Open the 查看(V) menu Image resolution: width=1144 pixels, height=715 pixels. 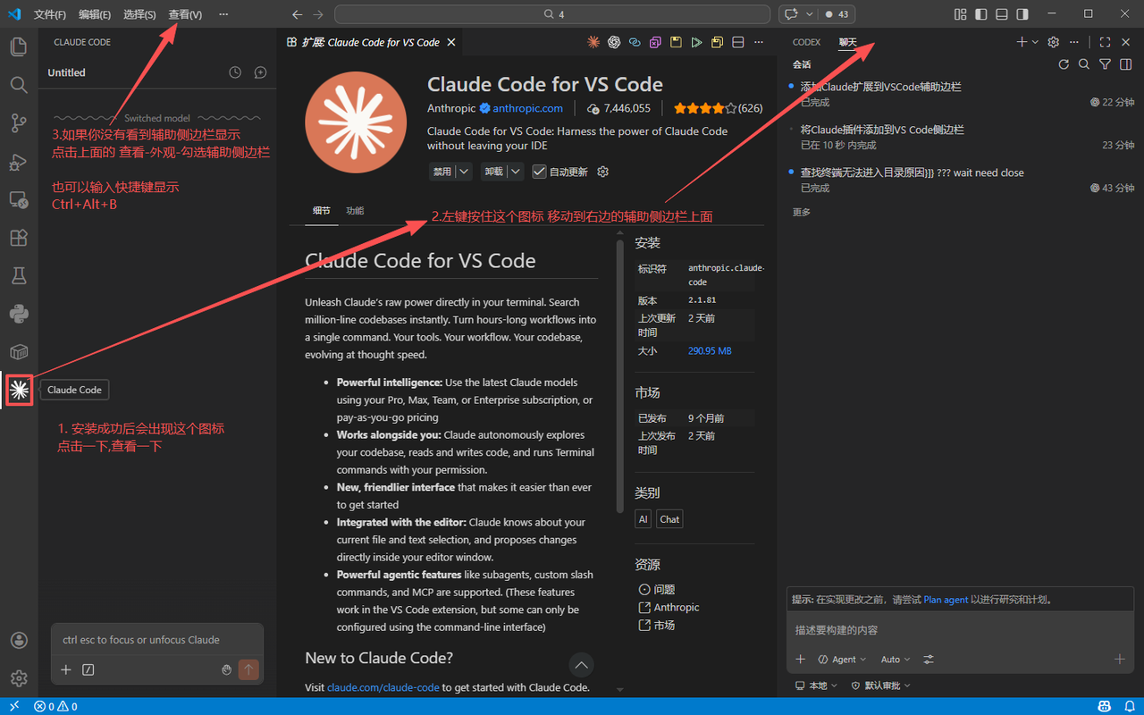click(185, 14)
